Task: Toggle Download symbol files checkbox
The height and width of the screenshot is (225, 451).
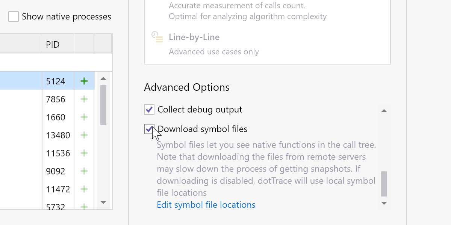Action: (149, 129)
